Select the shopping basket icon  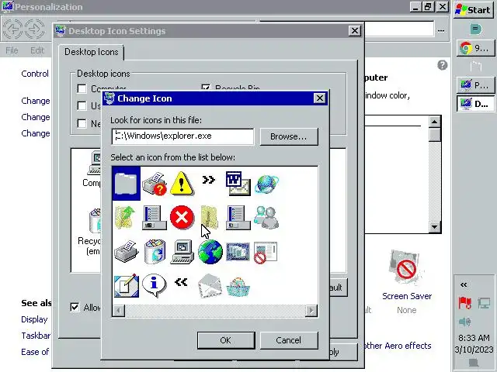coord(238,287)
